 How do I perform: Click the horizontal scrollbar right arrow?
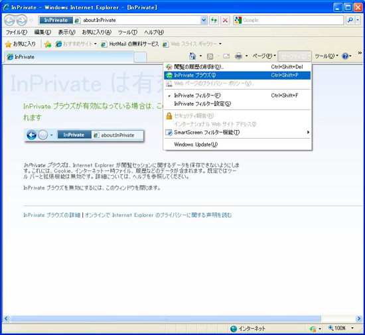[x=359, y=318]
